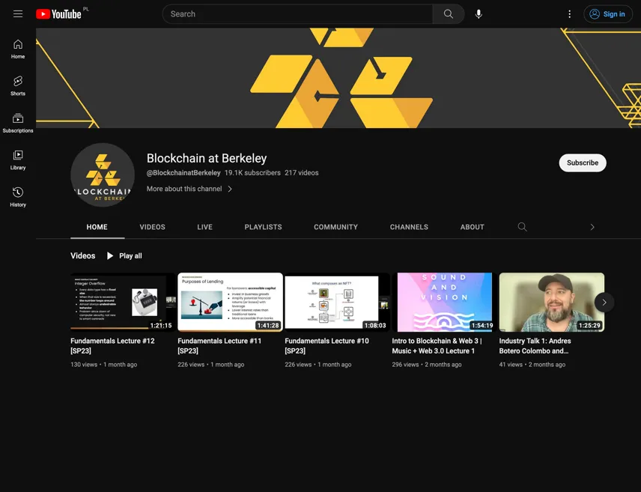The image size is (641, 492).
Task: Search within the channel using tab magnifier
Action: point(522,227)
